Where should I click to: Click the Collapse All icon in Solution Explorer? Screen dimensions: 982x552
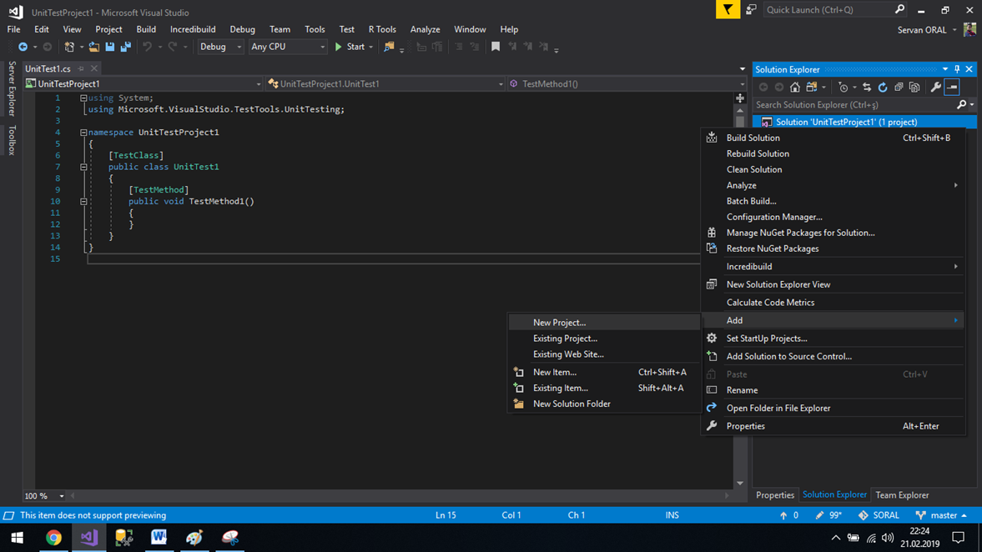point(899,88)
